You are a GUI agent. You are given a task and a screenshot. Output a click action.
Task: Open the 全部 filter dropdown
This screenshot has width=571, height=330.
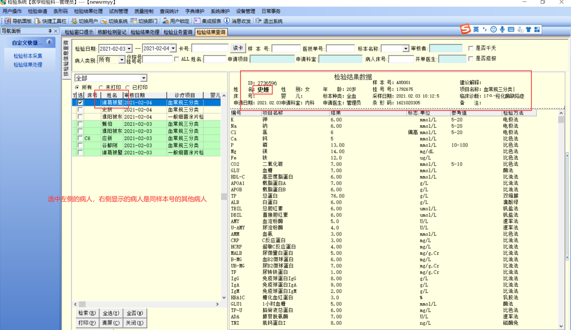(x=144, y=78)
